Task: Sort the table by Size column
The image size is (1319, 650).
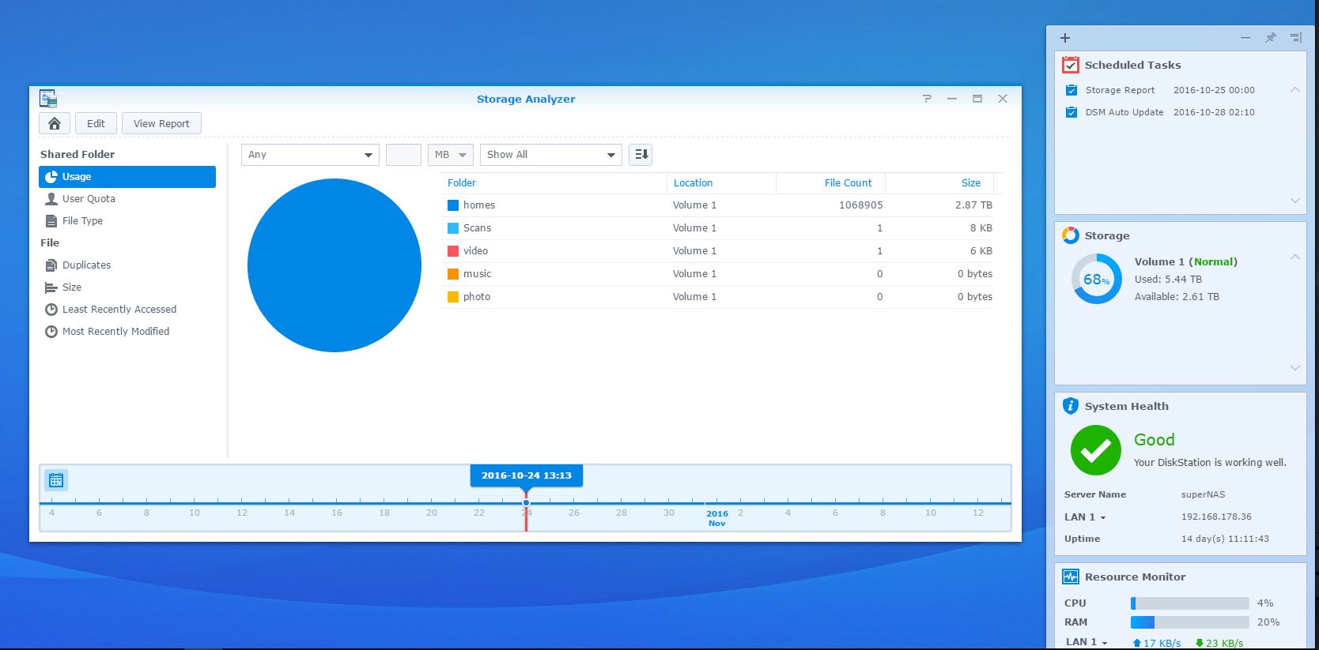Action: click(x=970, y=182)
